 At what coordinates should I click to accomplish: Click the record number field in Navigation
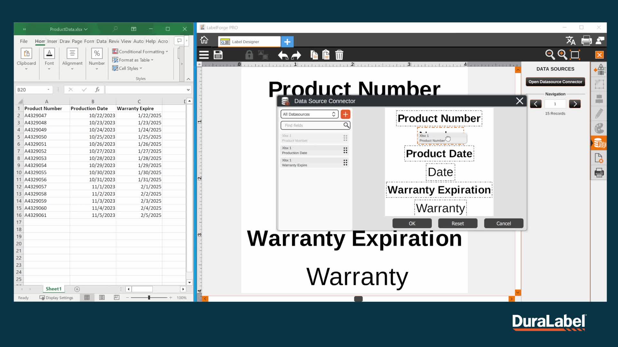[x=555, y=104]
